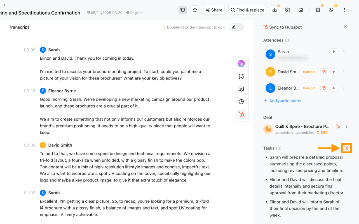Jump to timestamp 00:00
Screen dimensions: 359x224
click(30, 50)
